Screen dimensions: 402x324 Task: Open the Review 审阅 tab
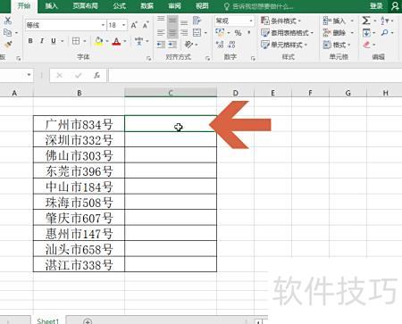[174, 6]
